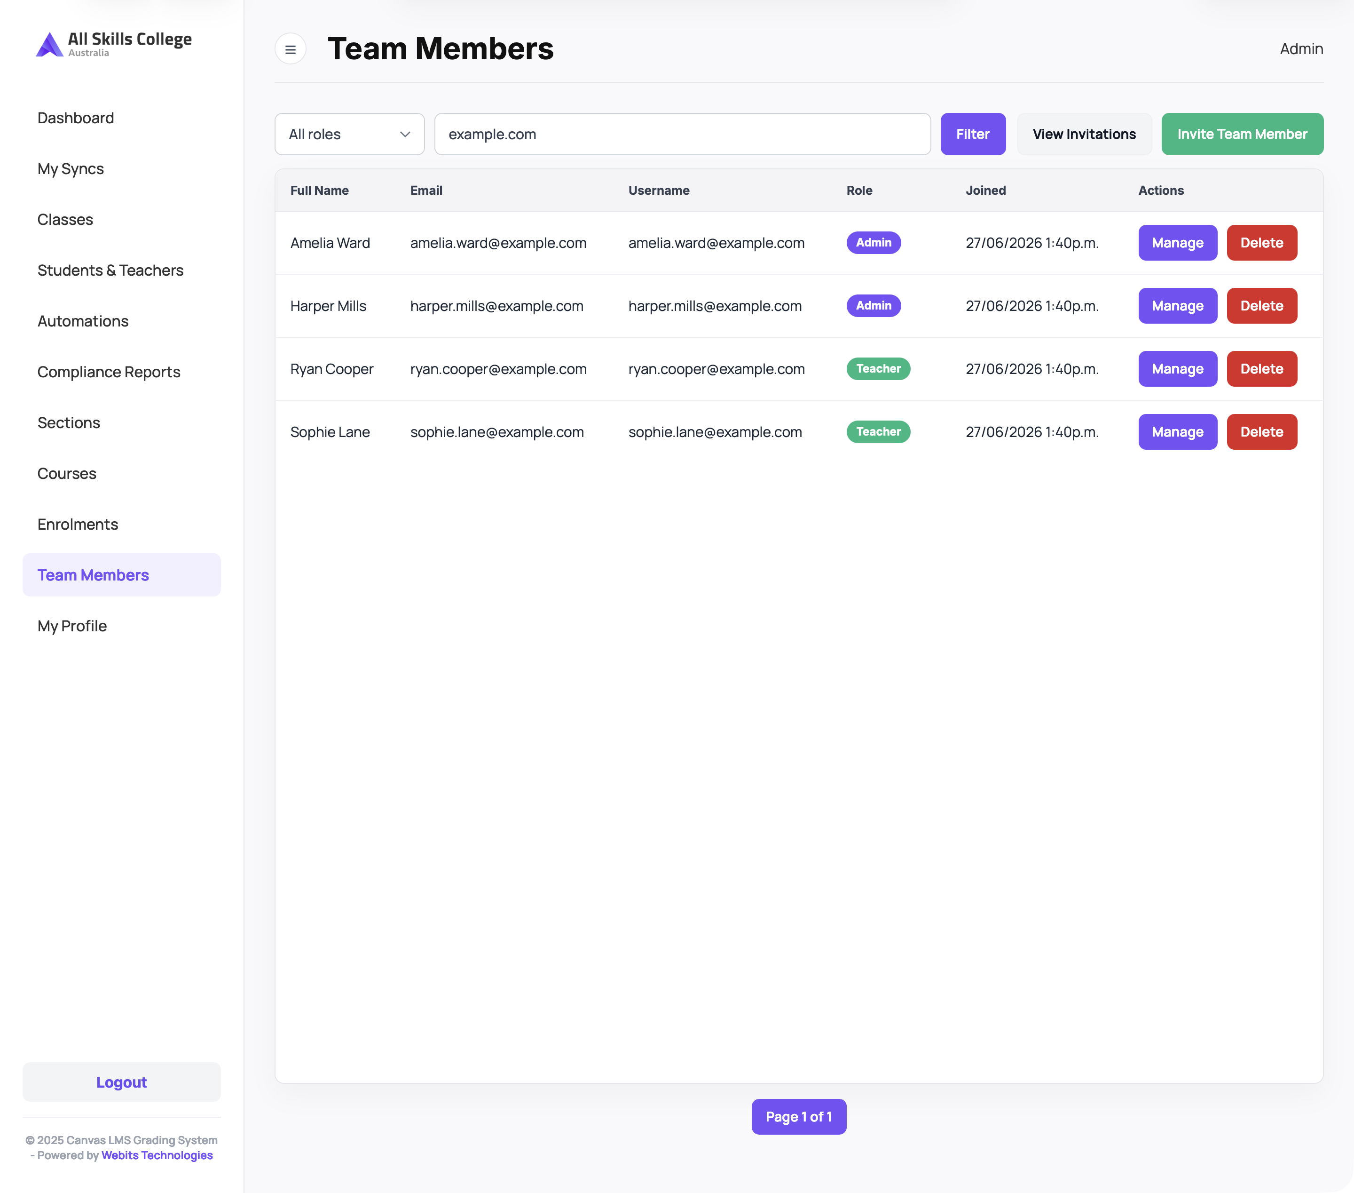
Task: Click email cell sophie.lane@example.com
Action: 497,431
